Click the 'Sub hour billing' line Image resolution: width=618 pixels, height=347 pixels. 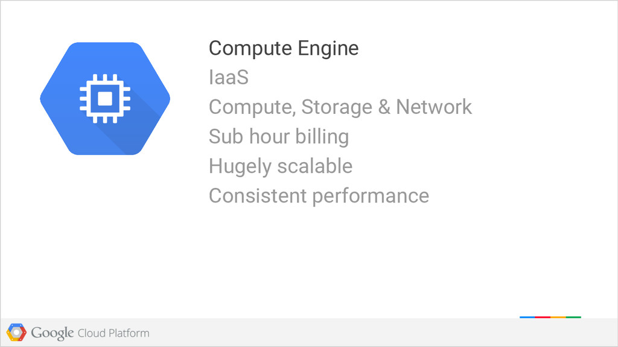click(278, 137)
